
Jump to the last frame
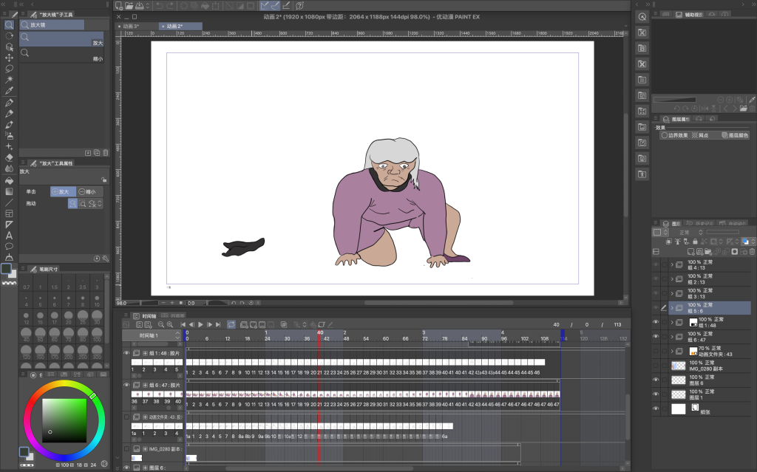(x=218, y=325)
